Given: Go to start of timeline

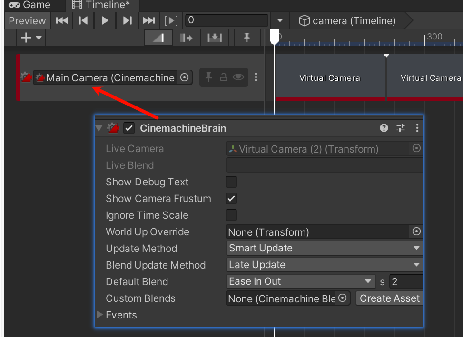Looking at the screenshot, I should pos(62,20).
